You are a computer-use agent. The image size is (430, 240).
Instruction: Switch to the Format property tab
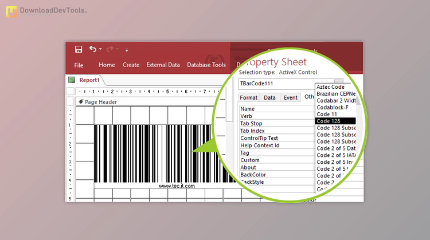click(248, 97)
